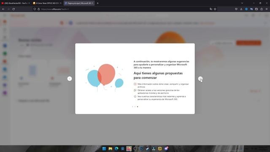Close the GhostHacker303 YouTube tab

29,3
